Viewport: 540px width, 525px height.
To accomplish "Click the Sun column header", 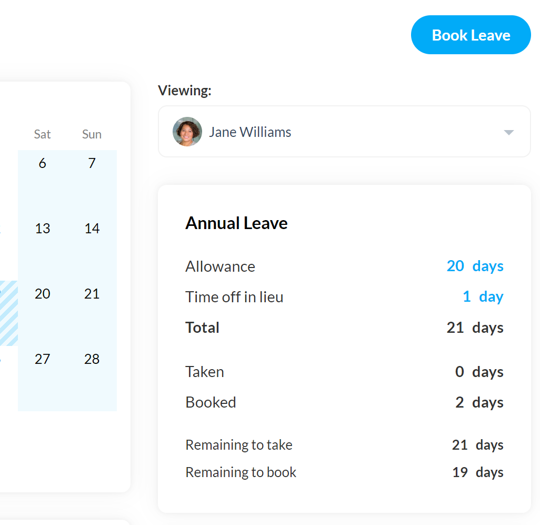I will coord(92,134).
